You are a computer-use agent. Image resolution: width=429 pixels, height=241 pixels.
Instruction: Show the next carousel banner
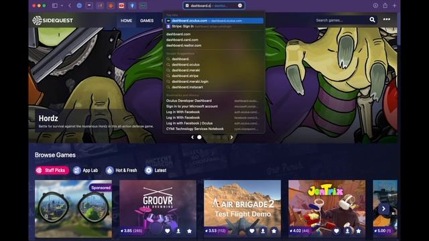tap(231, 137)
